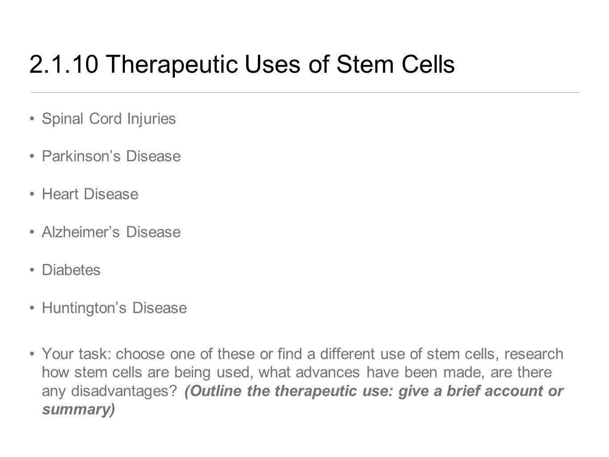Click the word 'summary)' on the last line

79,409
